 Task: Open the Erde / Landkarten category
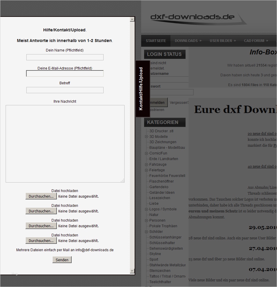[164, 159]
